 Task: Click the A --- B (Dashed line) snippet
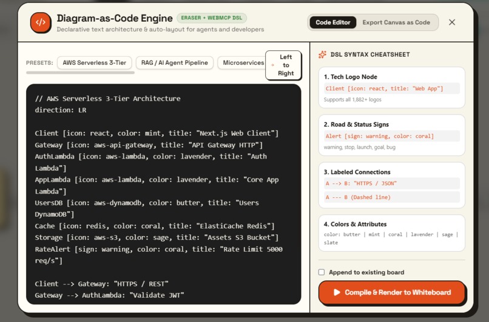(392, 197)
